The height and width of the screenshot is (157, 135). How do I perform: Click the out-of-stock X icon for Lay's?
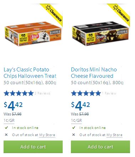click(x=6, y=135)
